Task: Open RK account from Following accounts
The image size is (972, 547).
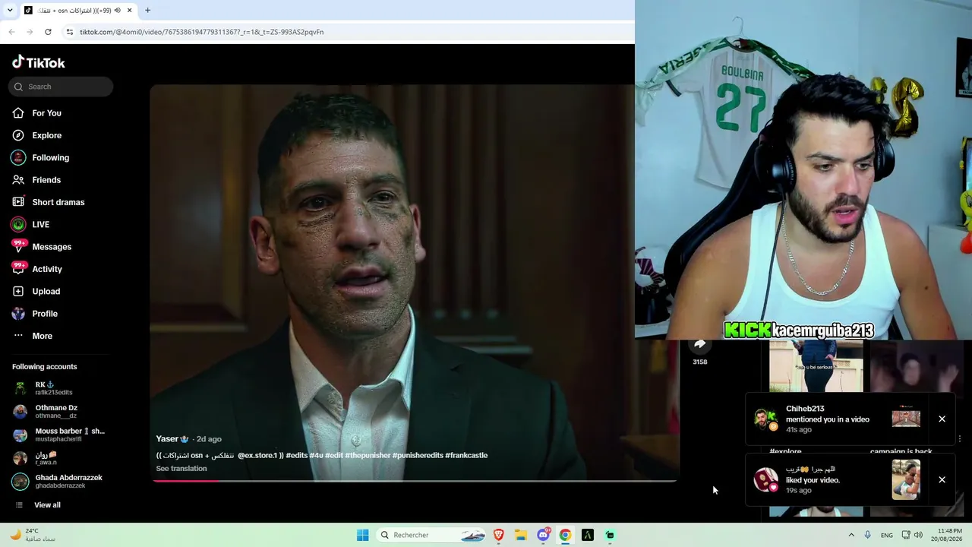Action: coord(61,388)
